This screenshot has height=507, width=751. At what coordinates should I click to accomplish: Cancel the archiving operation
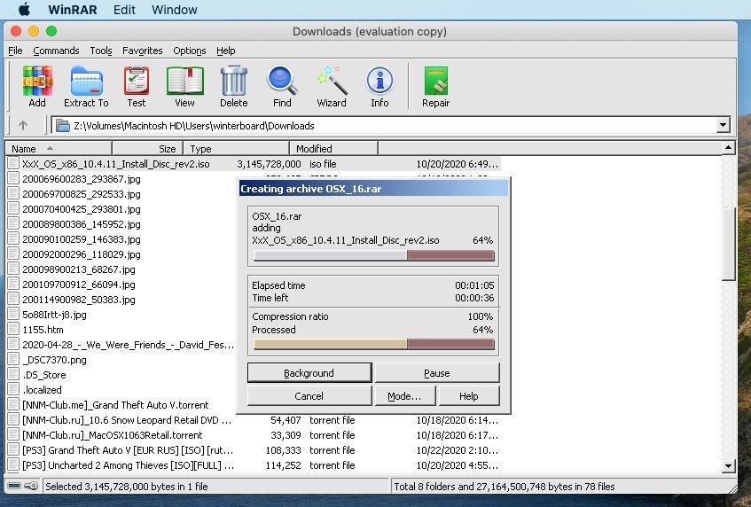(x=309, y=396)
